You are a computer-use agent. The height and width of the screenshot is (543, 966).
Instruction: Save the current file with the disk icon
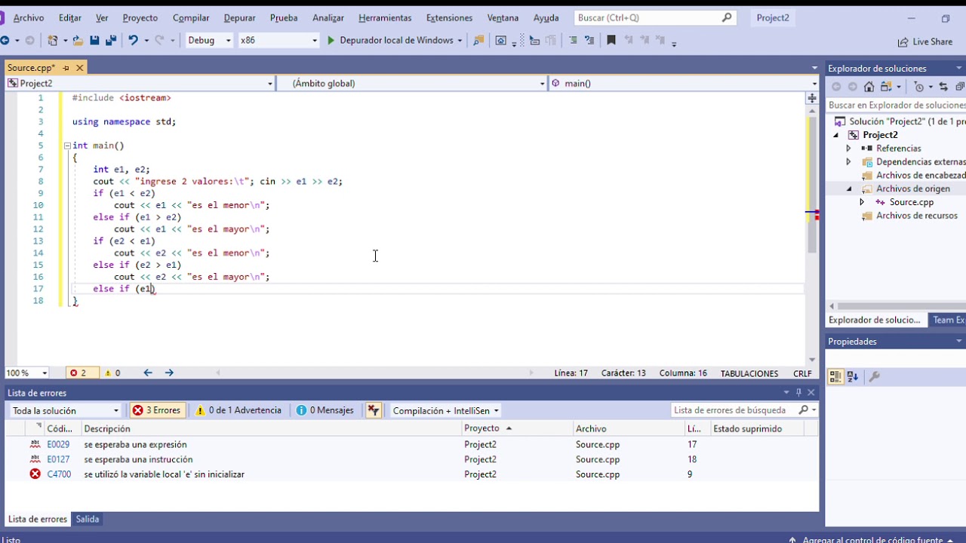point(94,41)
